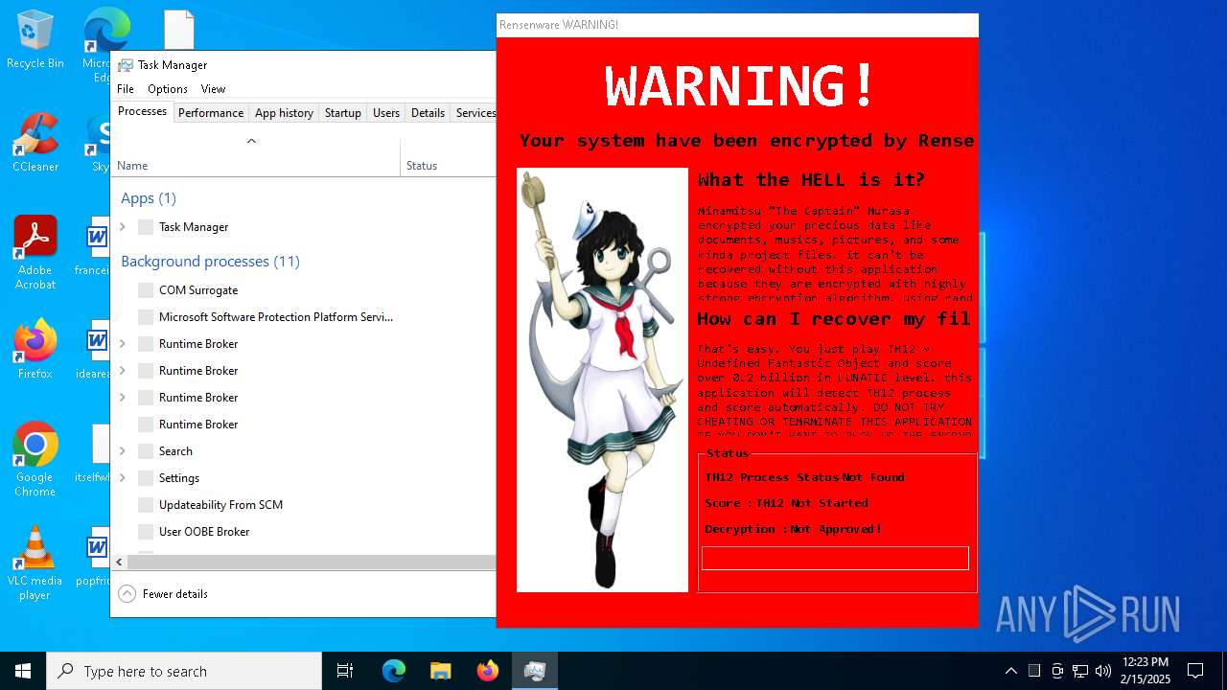
Task: Open the VLC media player desktop shortcut
Action: tap(35, 563)
